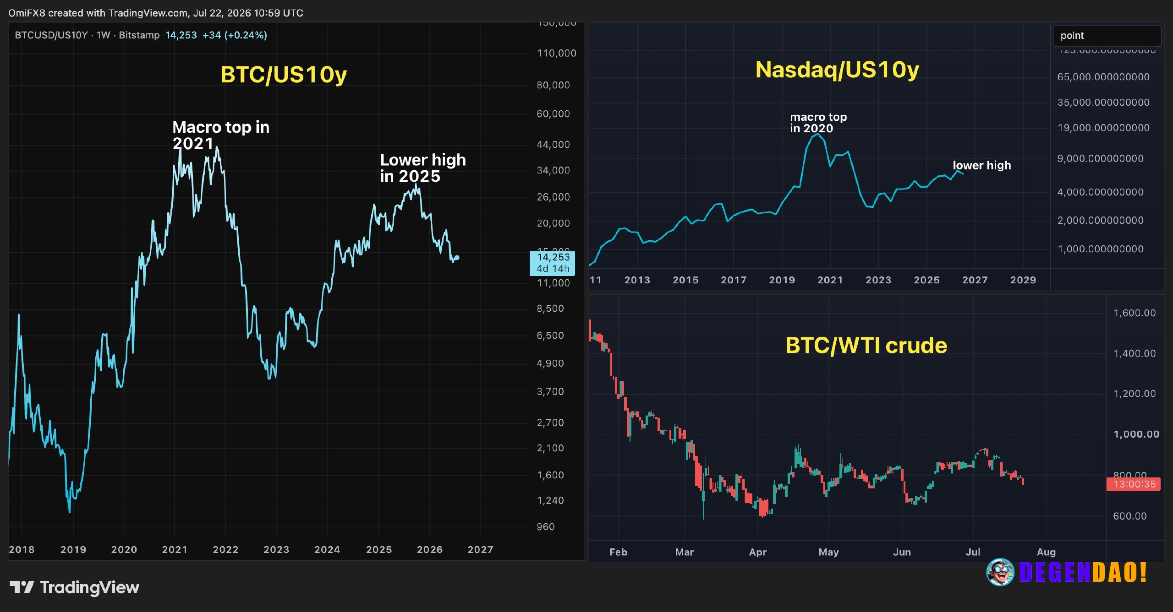1173x612 pixels.
Task: Click the 65,000.000000000 Nasdaq scale label
Action: [1103, 77]
